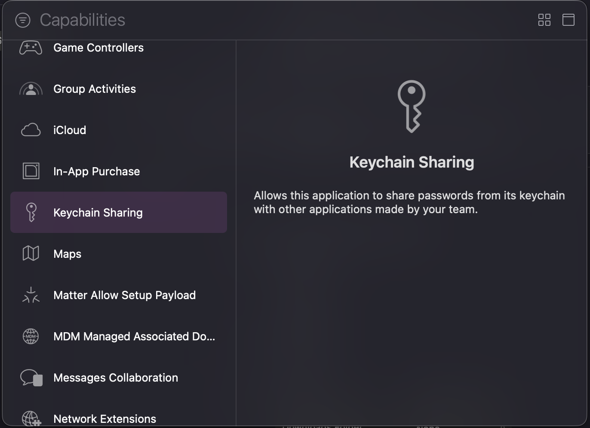Click the Game Controllers gamepad icon
Image resolution: width=590 pixels, height=428 pixels.
pyautogui.click(x=31, y=48)
